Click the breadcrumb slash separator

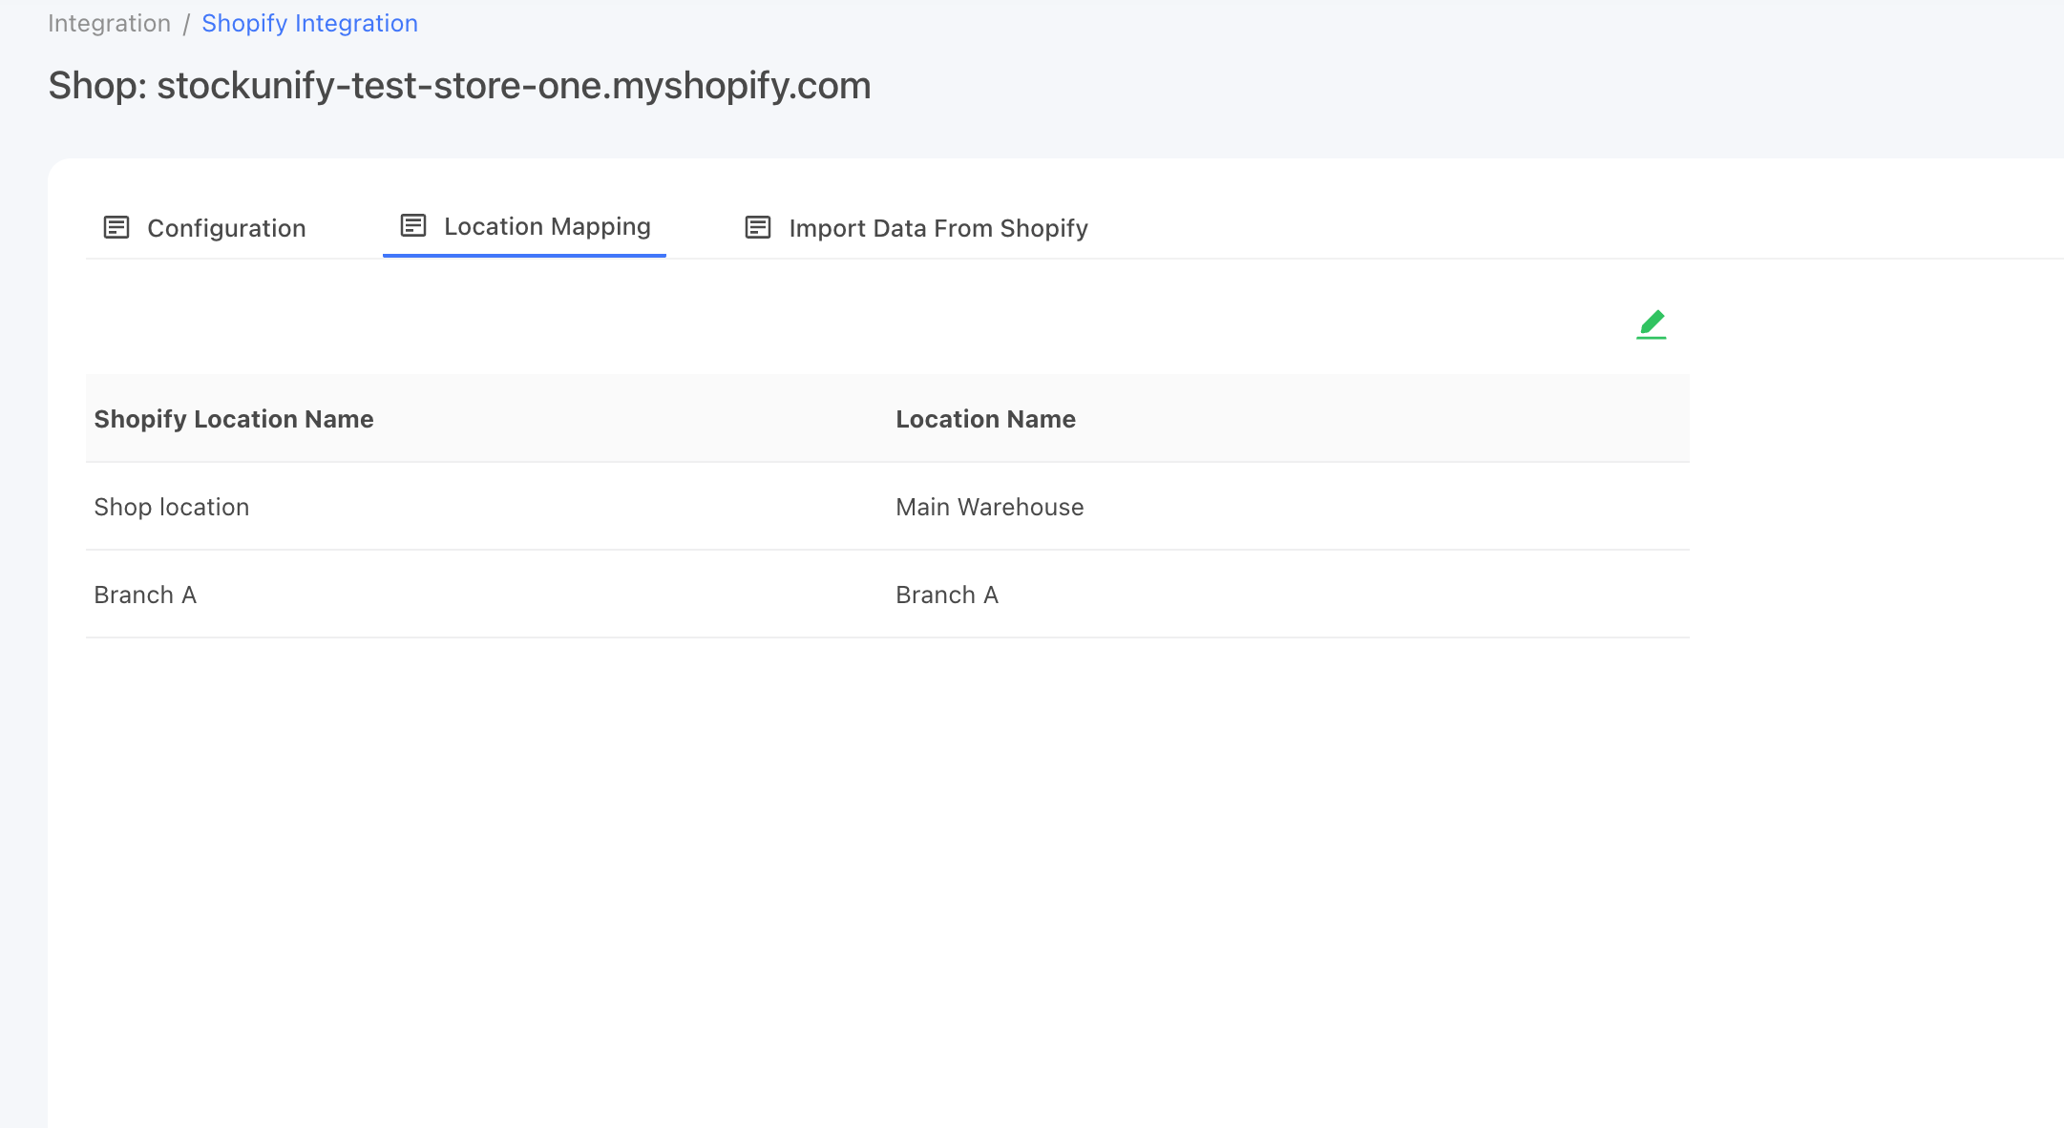point(186,24)
